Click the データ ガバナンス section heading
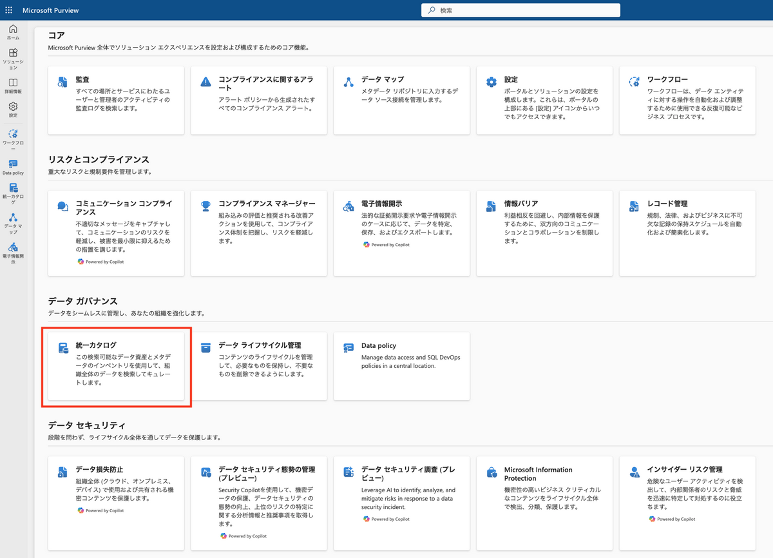The image size is (773, 558). [x=83, y=301]
